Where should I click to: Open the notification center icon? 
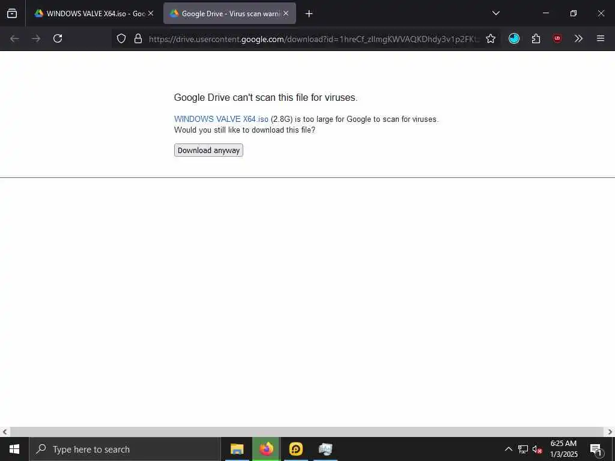(596, 449)
